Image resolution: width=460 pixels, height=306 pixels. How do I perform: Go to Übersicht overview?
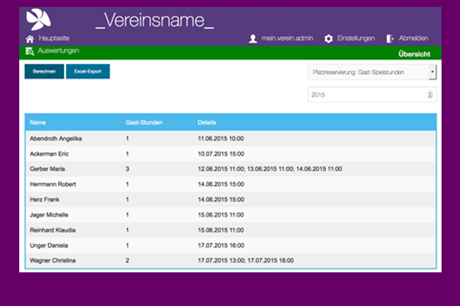(414, 54)
